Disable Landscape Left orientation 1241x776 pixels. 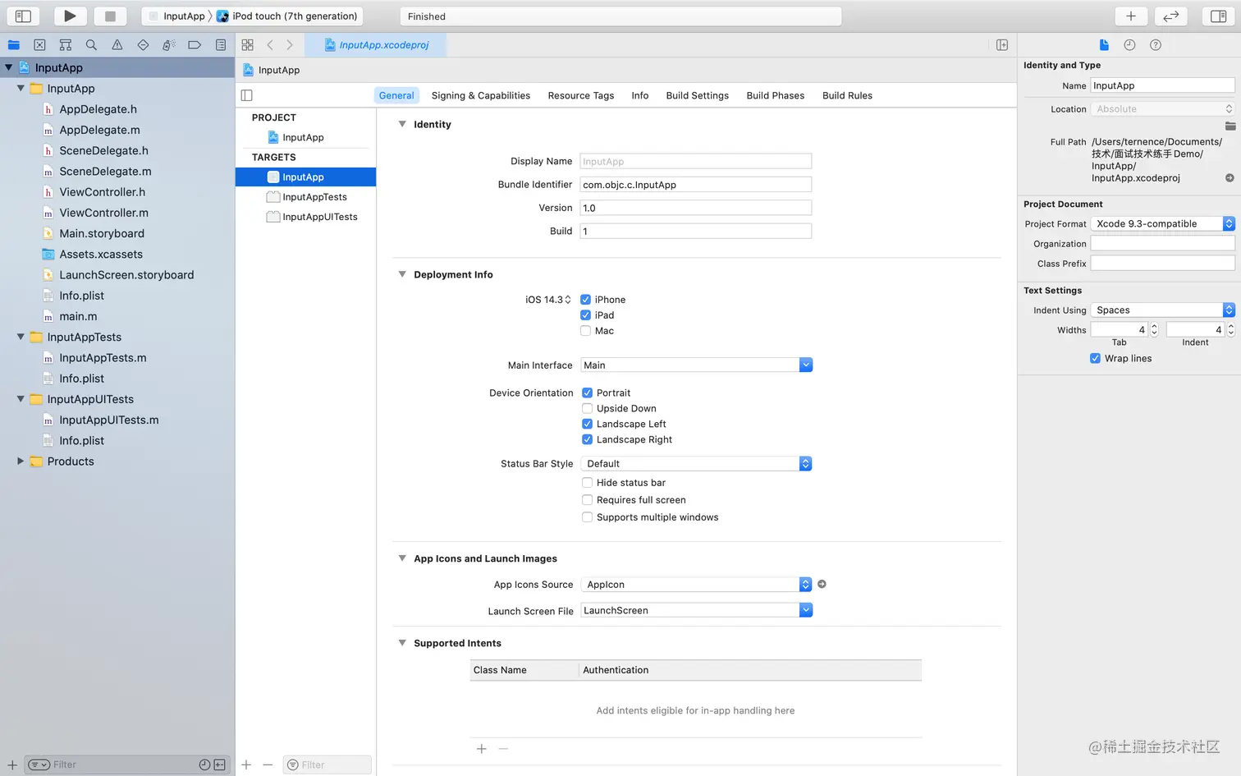point(588,424)
